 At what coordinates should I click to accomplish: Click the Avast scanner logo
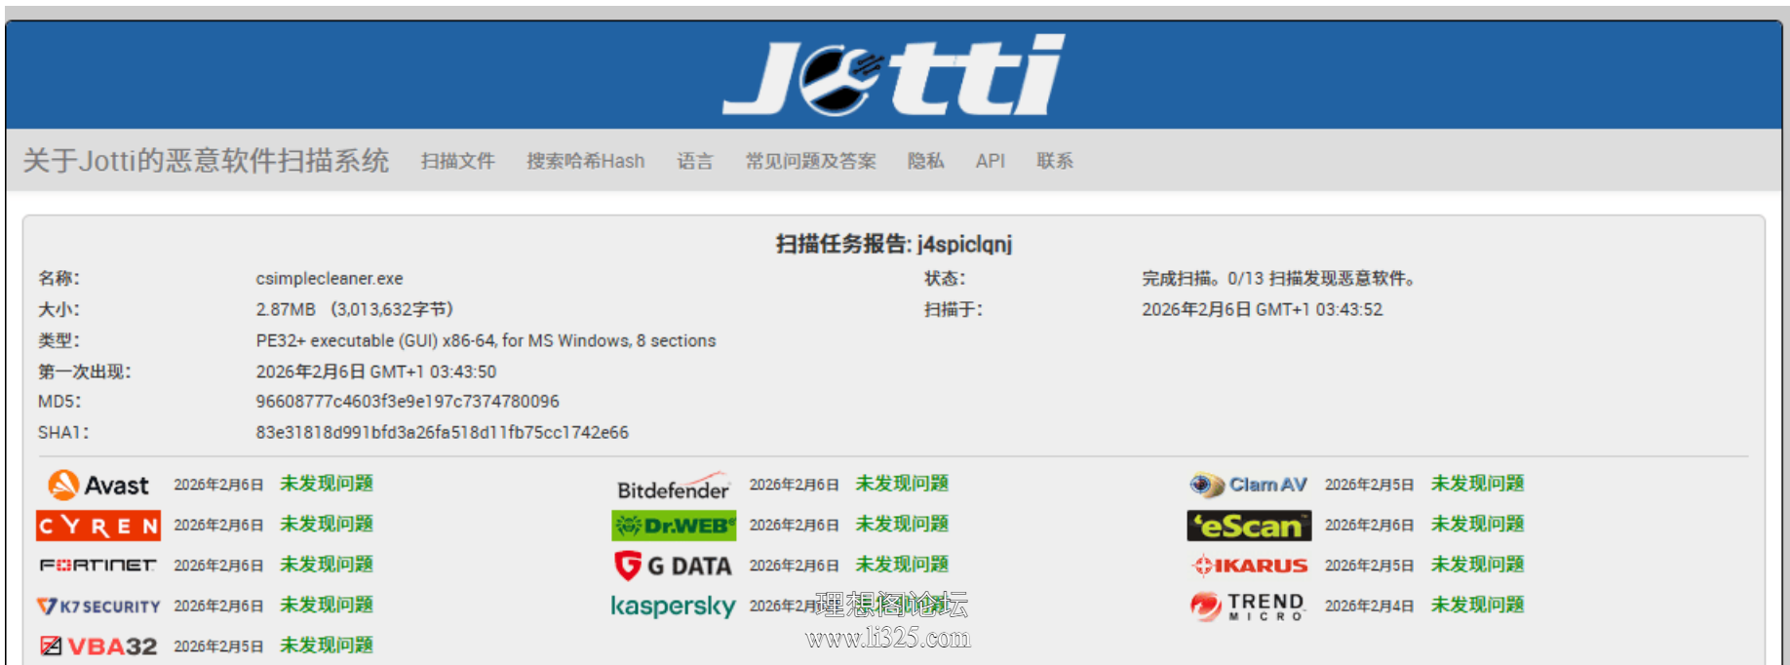[98, 485]
